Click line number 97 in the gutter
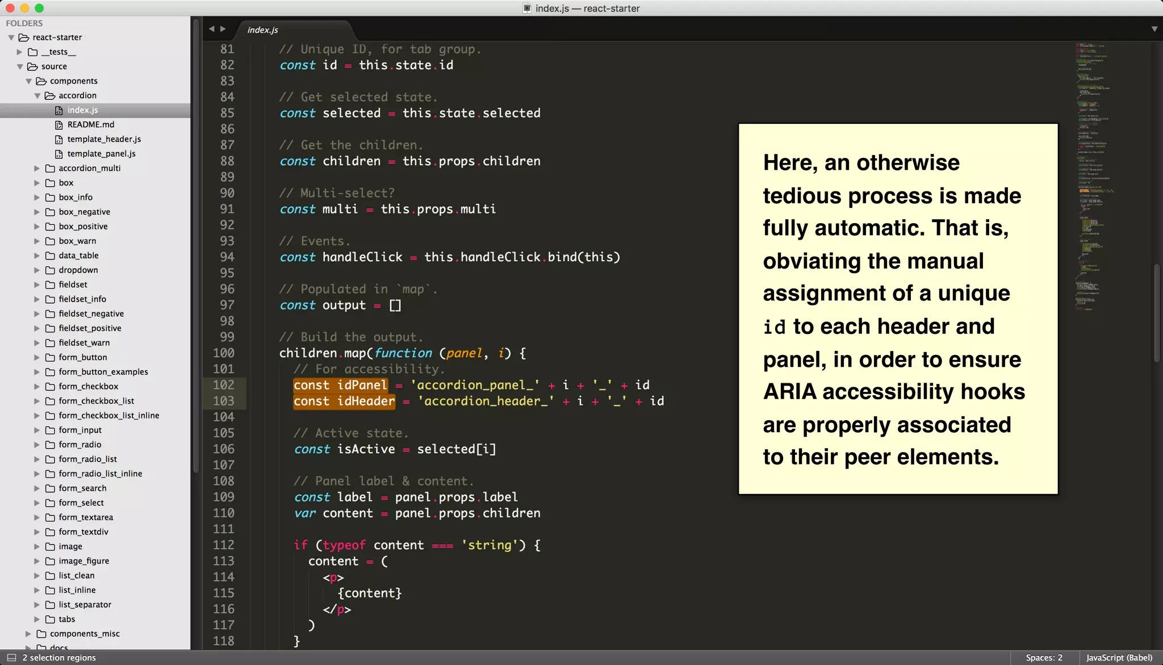1163x665 pixels. coord(227,305)
